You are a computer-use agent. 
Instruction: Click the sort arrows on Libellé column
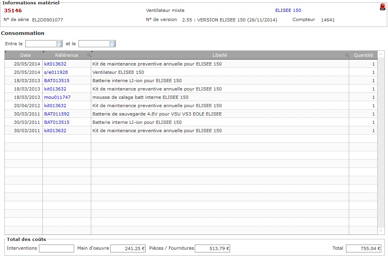point(92,52)
